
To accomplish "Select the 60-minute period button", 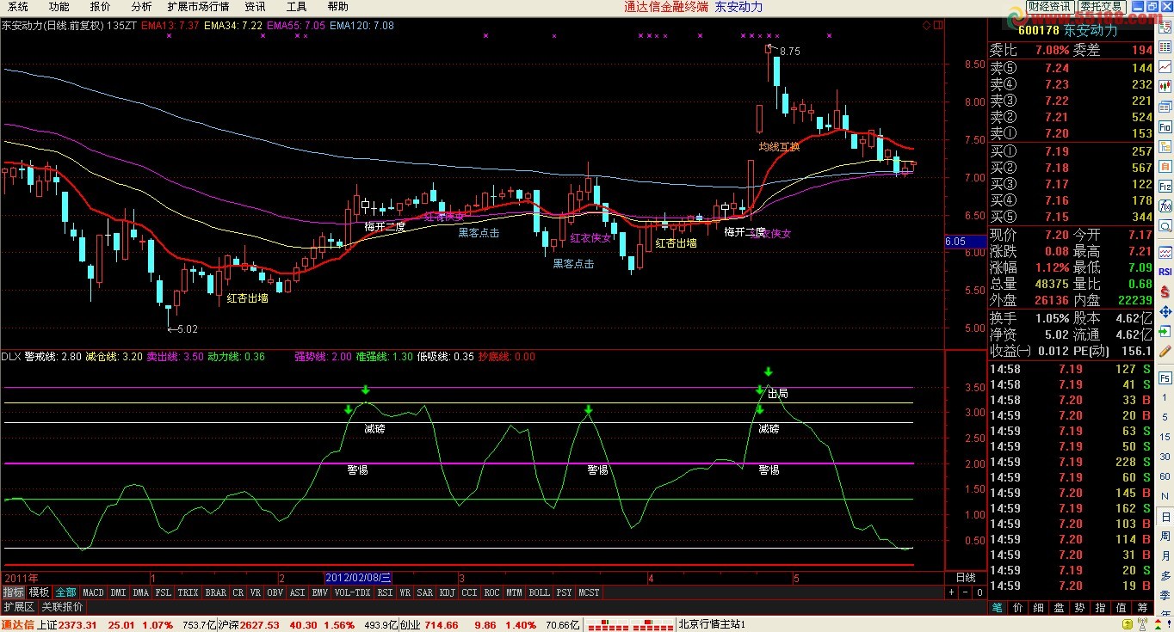I will click(1165, 478).
